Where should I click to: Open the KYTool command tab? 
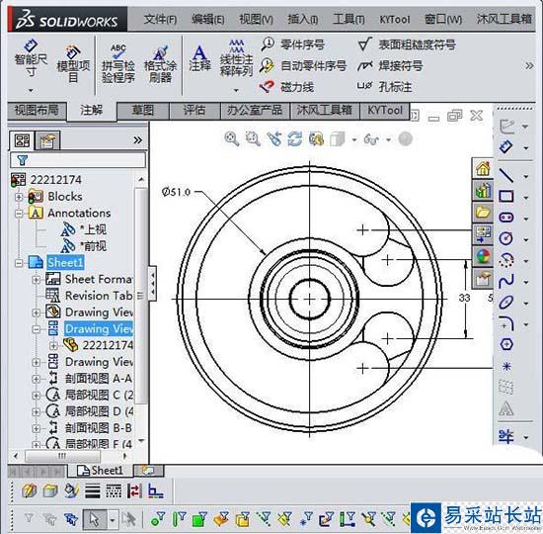[385, 111]
